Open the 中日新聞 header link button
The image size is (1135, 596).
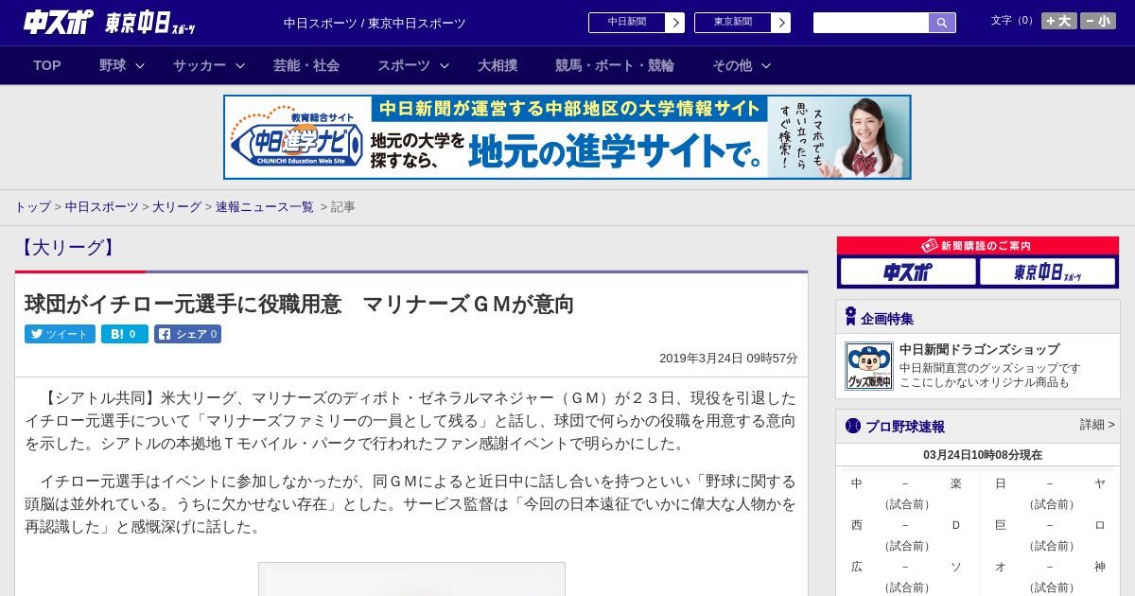(x=627, y=23)
